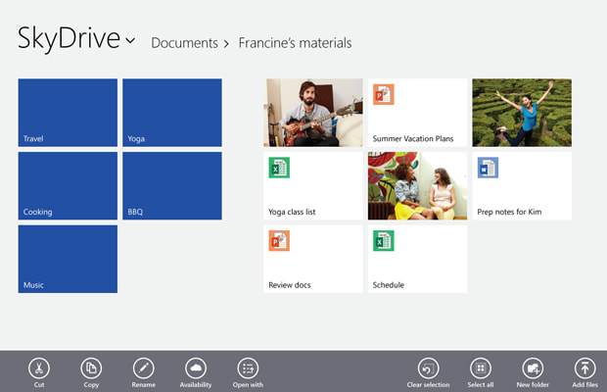This screenshot has height=392, width=607.
Task: Click the Review docs file name
Action: pos(290,285)
